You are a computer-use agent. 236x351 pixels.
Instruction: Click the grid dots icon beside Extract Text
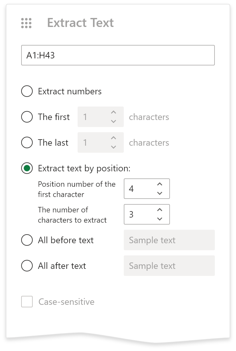click(x=26, y=23)
